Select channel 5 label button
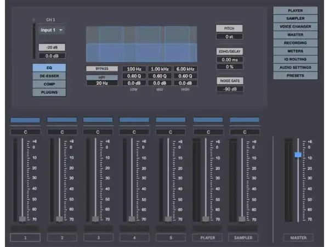 click(171, 238)
